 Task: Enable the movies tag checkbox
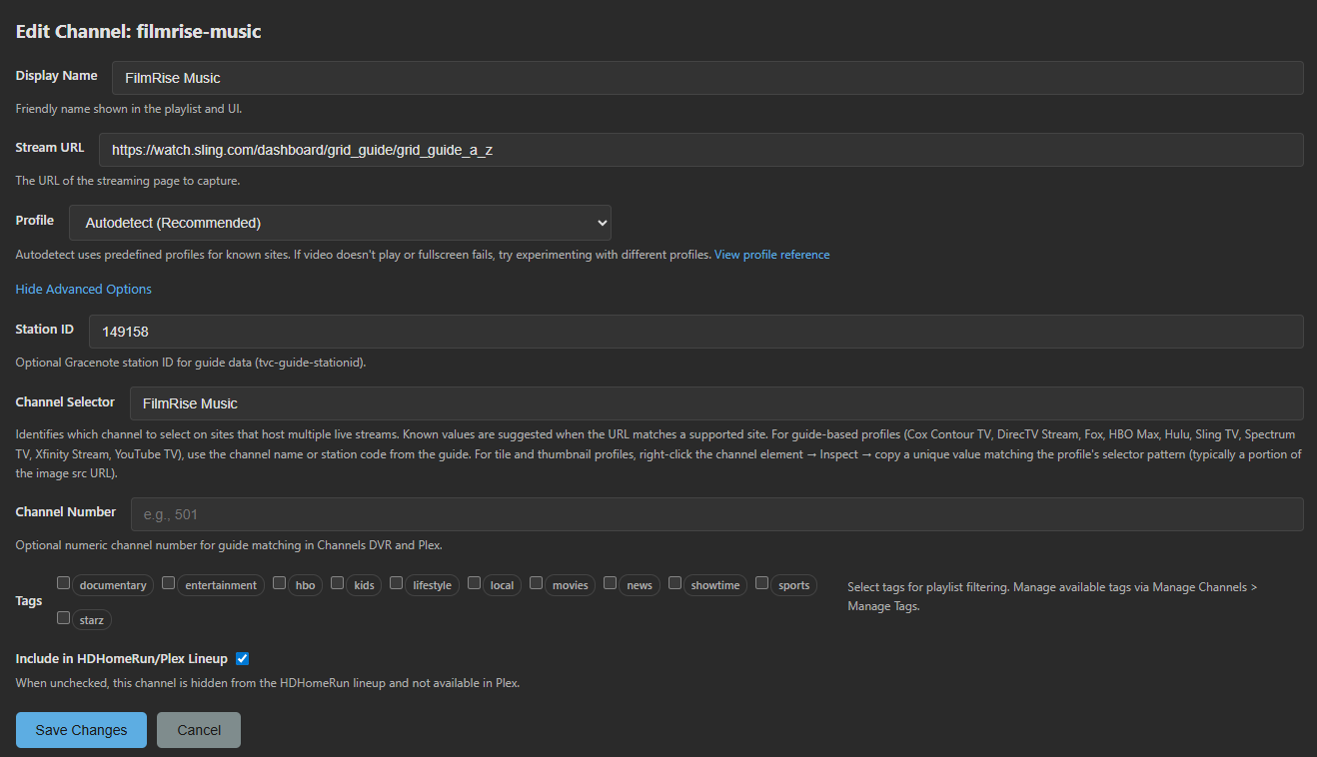tap(537, 583)
